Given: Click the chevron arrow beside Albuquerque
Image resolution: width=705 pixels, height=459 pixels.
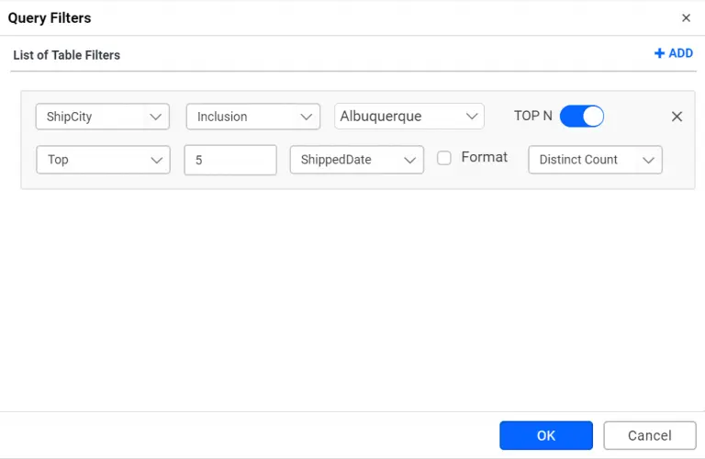Looking at the screenshot, I should pos(472,117).
